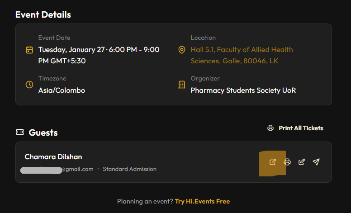Screen dimensions: 351x213
Task: Click the Event Details heading
Action: (43, 14)
